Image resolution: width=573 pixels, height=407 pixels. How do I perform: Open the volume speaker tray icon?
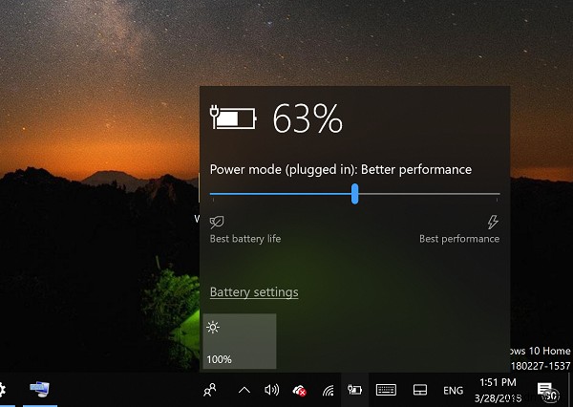[271, 390]
